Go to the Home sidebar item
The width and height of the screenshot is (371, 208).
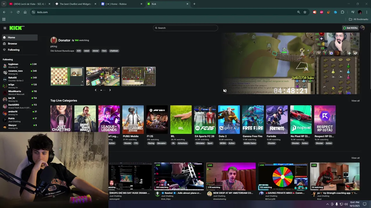point(19,38)
